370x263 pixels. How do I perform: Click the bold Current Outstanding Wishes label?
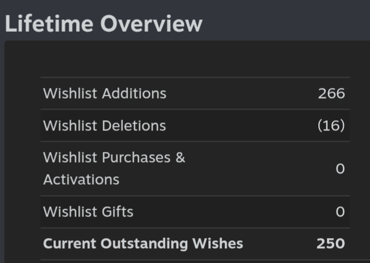(x=143, y=244)
